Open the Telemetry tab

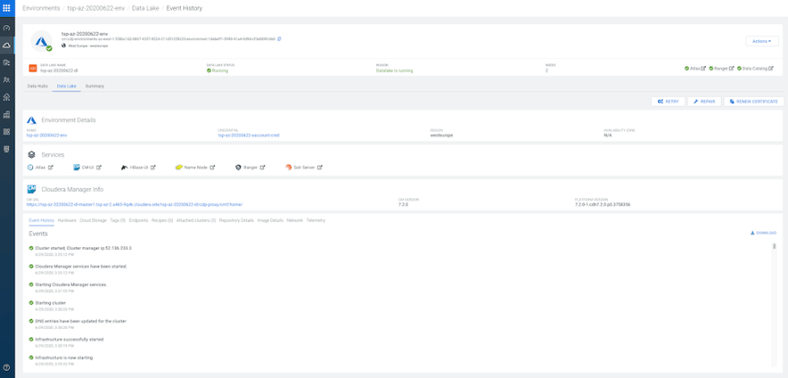click(316, 220)
